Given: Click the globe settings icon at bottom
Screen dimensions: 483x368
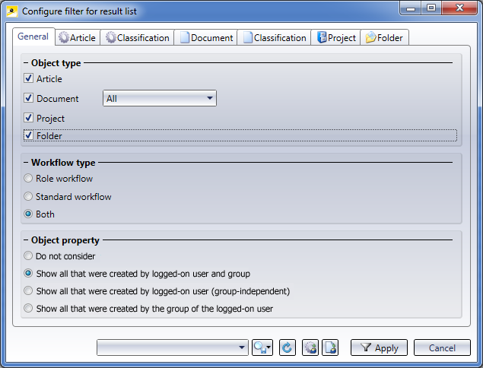Looking at the screenshot, I should click(x=310, y=347).
